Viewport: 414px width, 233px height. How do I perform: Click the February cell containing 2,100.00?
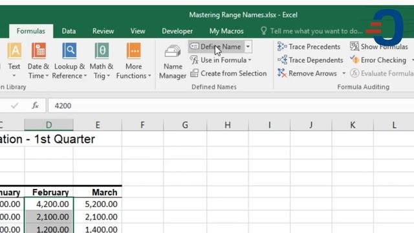49,217
